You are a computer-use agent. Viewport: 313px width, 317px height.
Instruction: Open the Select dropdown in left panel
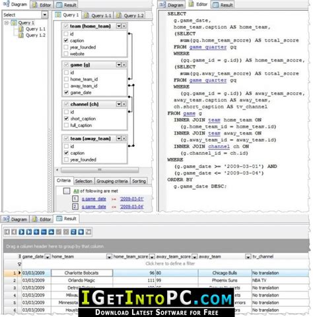coord(45,14)
